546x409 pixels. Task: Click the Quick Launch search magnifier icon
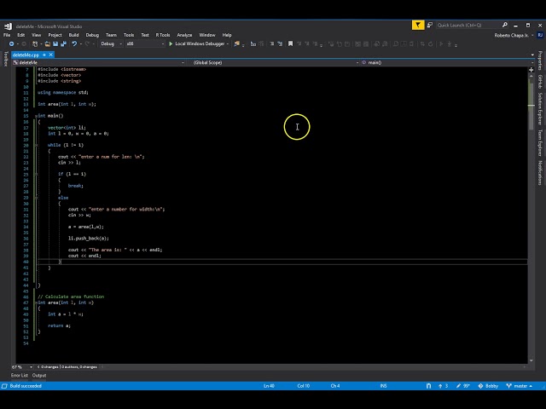pos(504,25)
